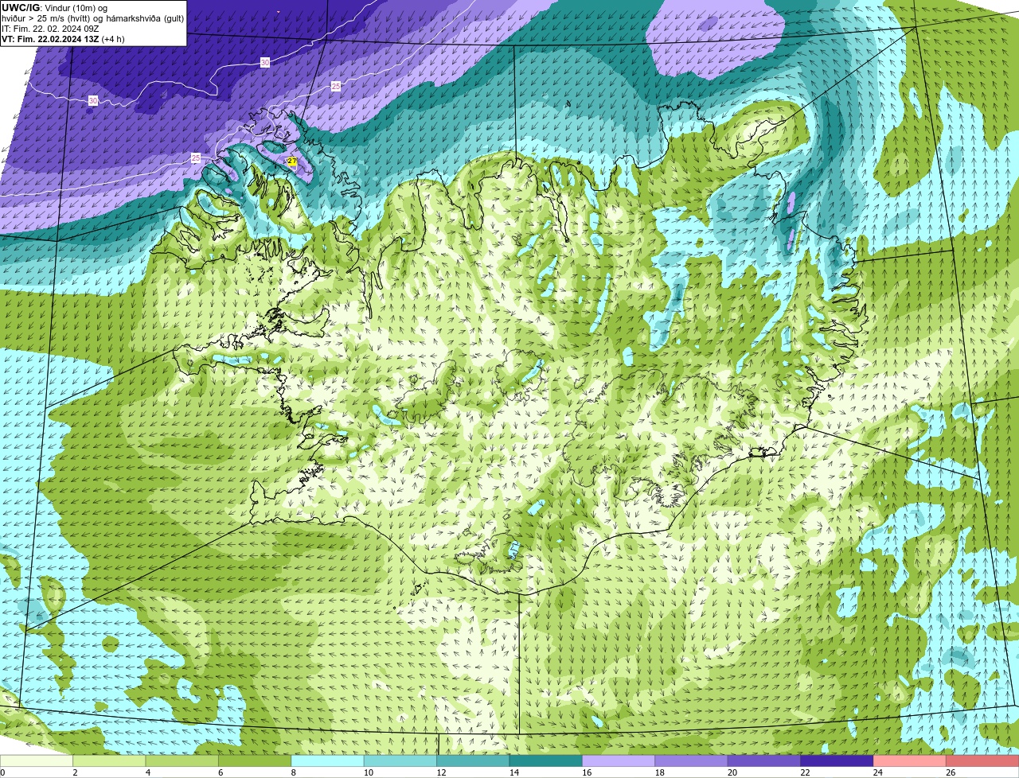1019x778 pixels.
Task: Click the 0–2 m/s pale cream legend swatch
Action: 37,761
